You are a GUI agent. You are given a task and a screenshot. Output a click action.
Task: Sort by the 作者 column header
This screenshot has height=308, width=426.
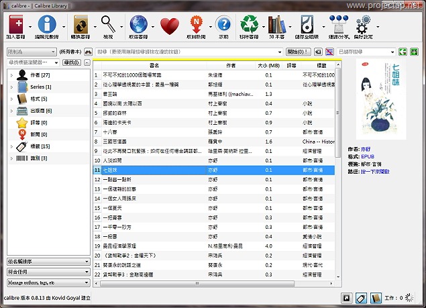pos(231,66)
